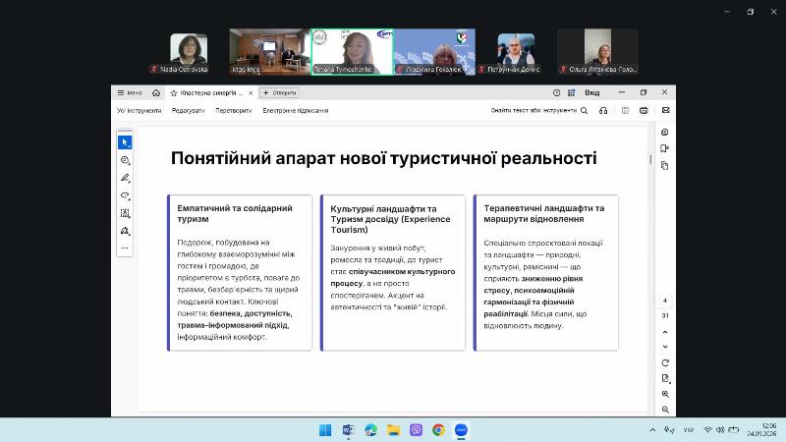Open Google Chrome from taskbar
Viewport: 786px width, 442px height.
[438, 430]
